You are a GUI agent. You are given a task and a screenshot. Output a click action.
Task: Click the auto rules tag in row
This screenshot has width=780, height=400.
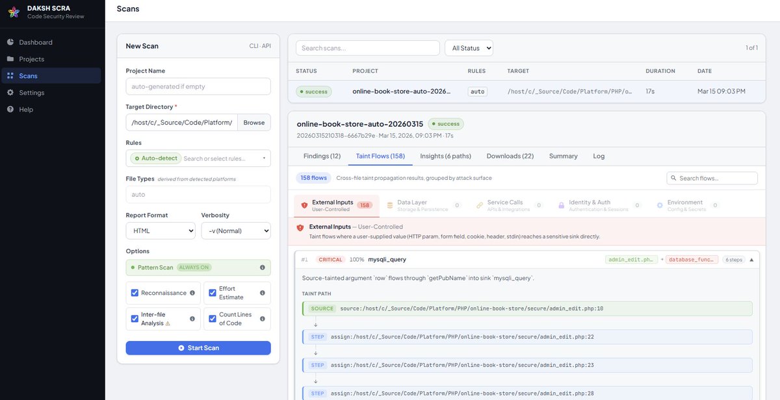[478, 92]
